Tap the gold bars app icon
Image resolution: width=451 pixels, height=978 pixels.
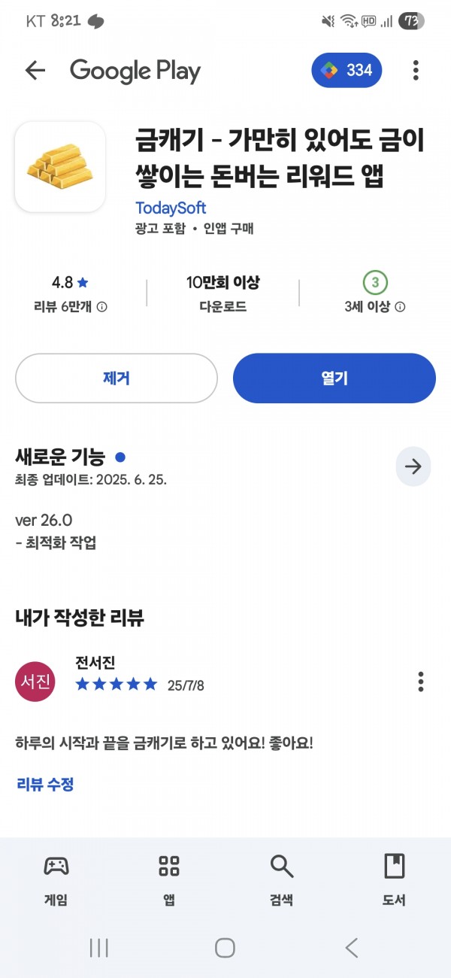coord(60,167)
